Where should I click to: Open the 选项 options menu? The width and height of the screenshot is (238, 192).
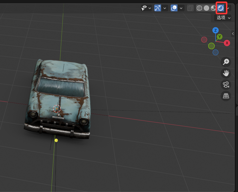click(223, 18)
